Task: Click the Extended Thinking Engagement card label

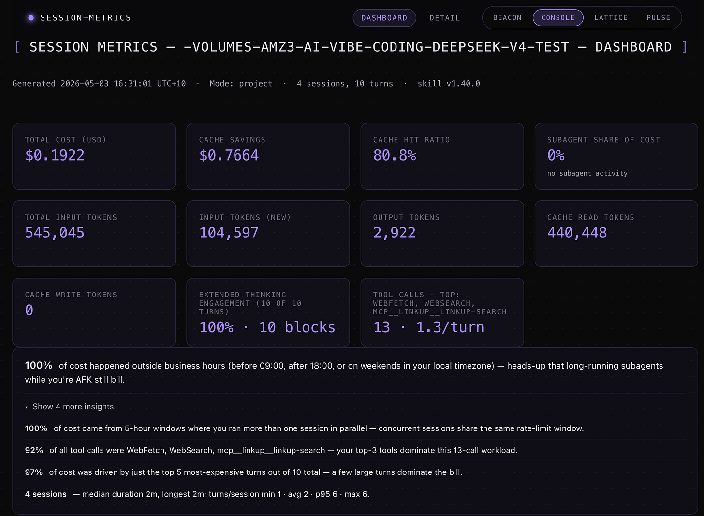Action: tap(250, 303)
